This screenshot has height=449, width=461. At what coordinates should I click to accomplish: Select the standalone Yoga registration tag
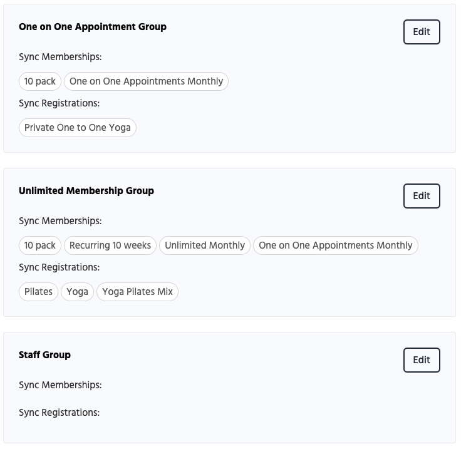[x=78, y=292]
